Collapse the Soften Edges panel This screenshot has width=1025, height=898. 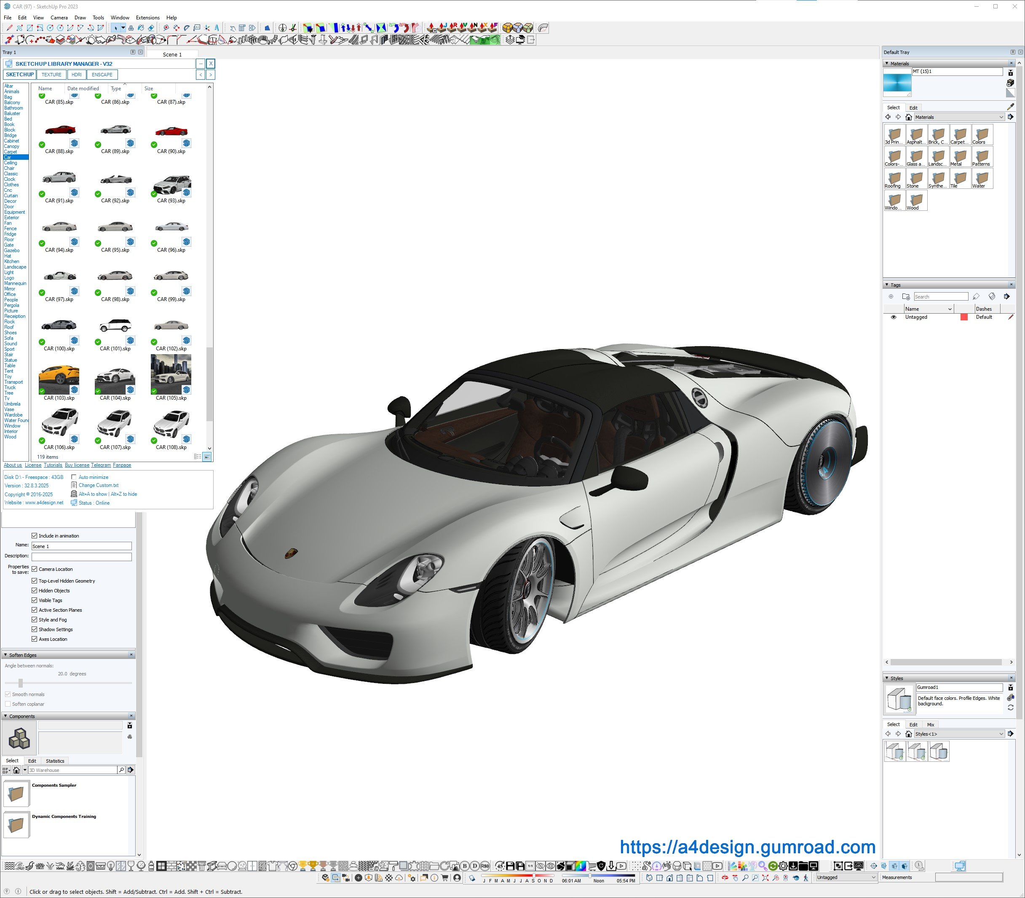(x=5, y=655)
